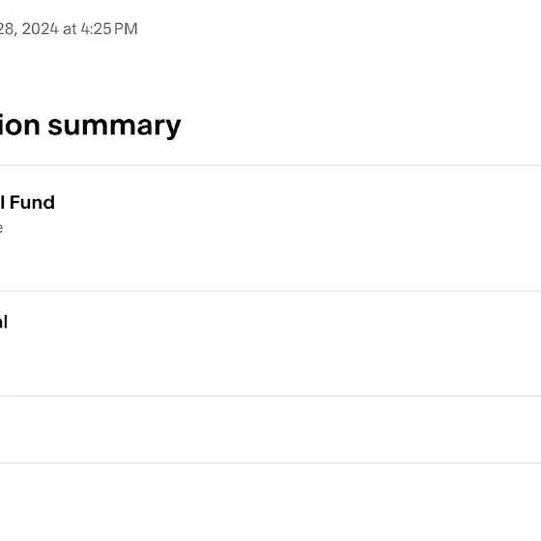Click the "28," day number in the date
Screen dimensions: 541x541
tap(9, 29)
